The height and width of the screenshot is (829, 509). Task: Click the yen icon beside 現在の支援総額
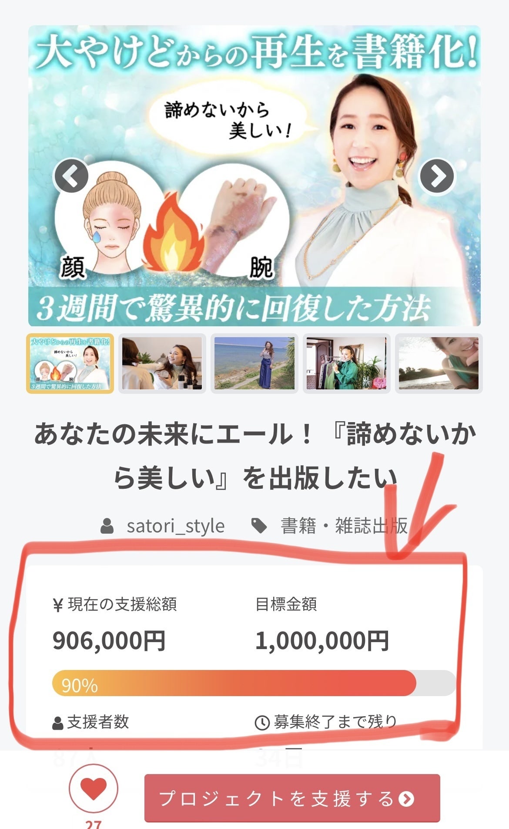[58, 606]
